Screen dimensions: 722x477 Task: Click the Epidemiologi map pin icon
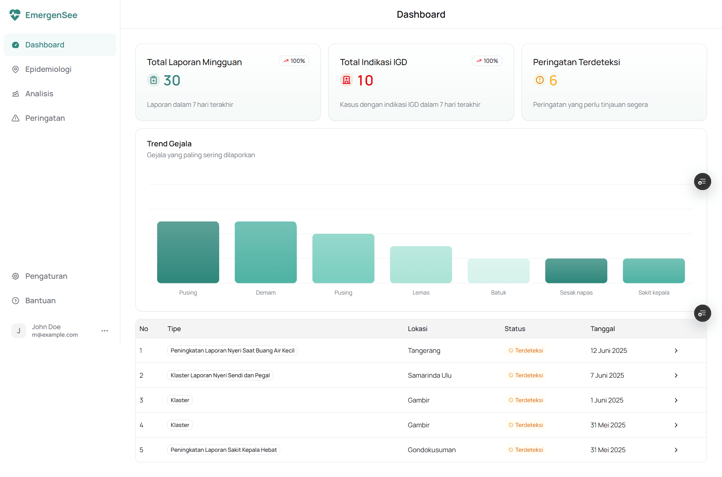coord(15,69)
